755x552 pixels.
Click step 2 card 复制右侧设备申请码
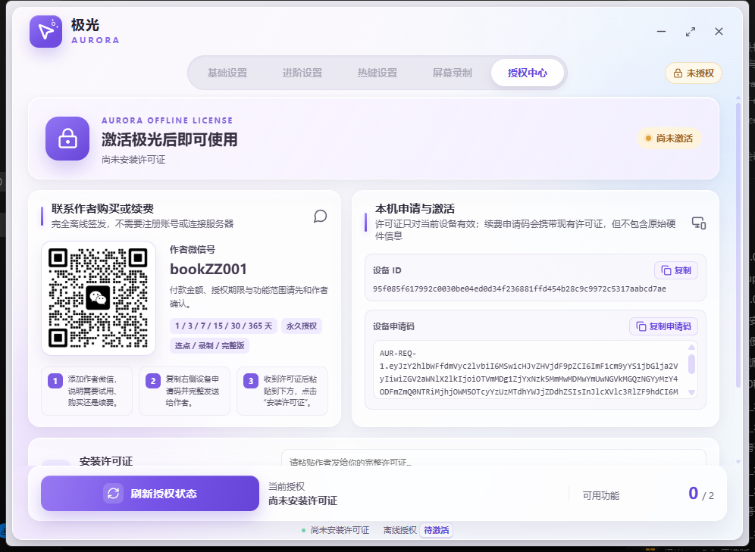pyautogui.click(x=184, y=391)
